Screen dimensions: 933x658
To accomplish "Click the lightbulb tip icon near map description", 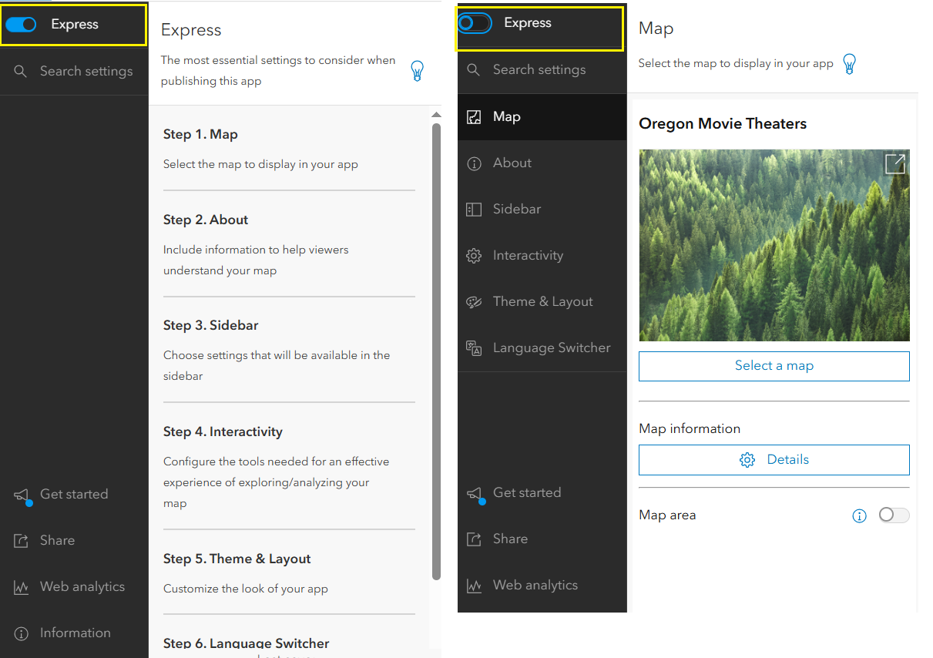I will pyautogui.click(x=849, y=65).
